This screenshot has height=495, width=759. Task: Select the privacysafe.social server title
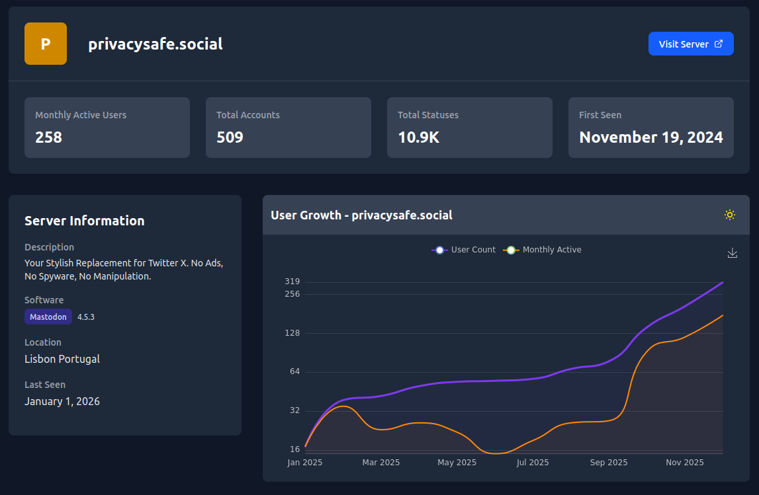pos(156,44)
